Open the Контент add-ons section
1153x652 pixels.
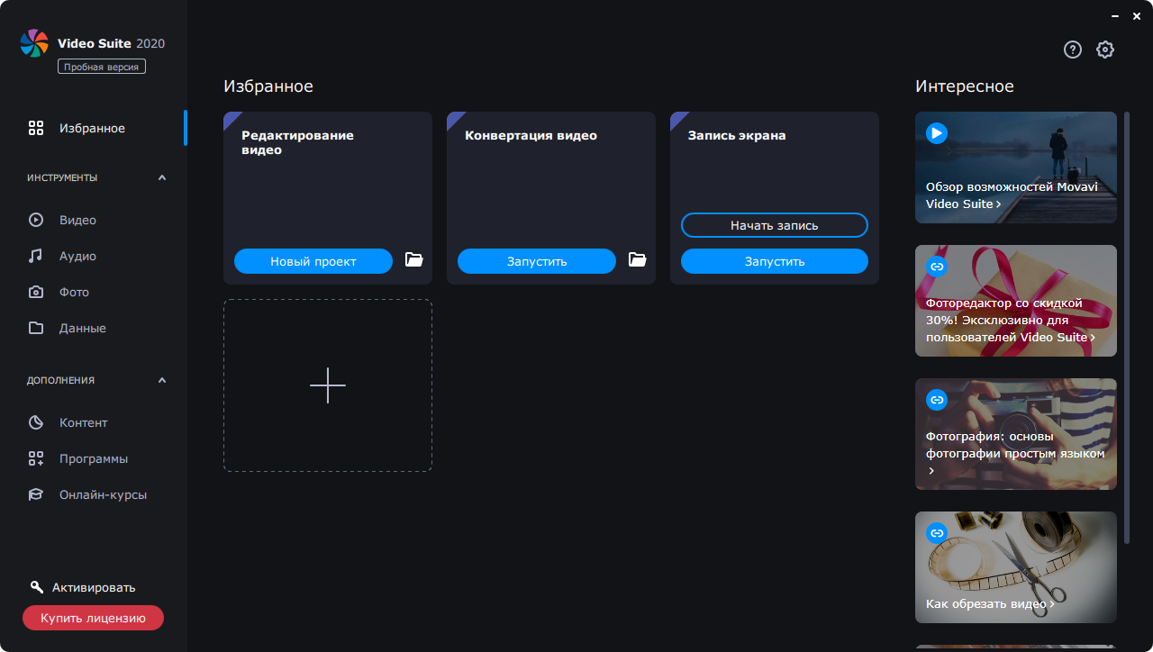pos(94,422)
